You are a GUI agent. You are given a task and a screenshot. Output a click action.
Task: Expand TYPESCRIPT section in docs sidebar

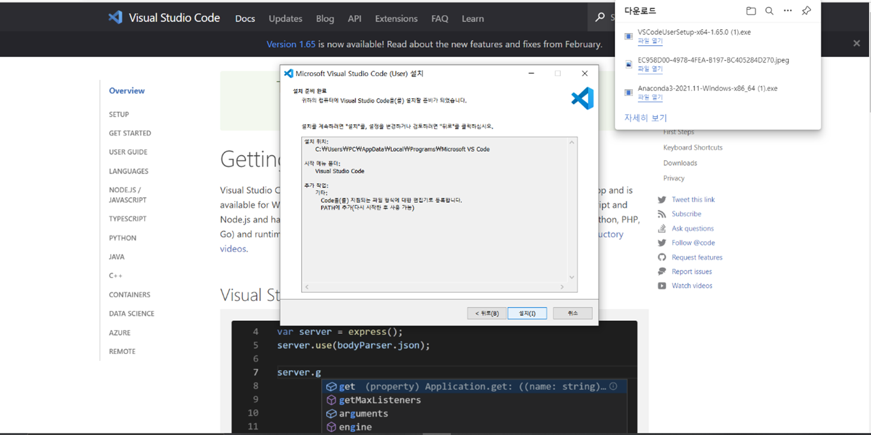coord(128,219)
